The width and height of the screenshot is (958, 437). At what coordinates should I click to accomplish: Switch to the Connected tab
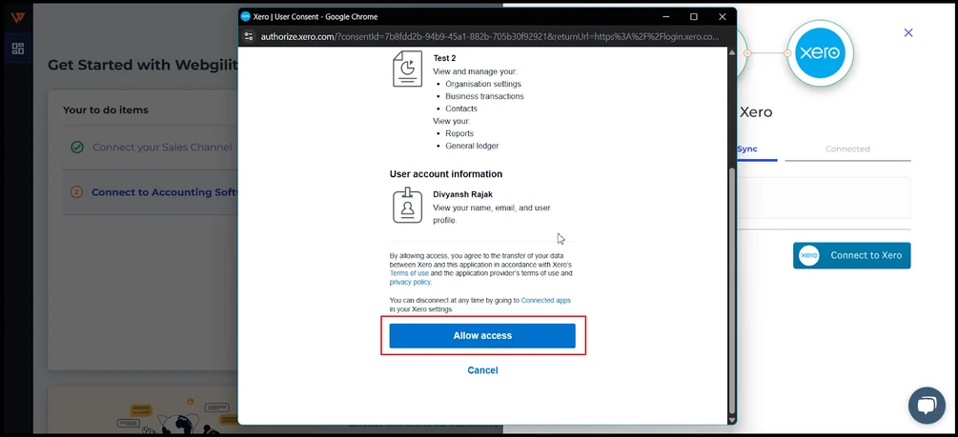(847, 149)
